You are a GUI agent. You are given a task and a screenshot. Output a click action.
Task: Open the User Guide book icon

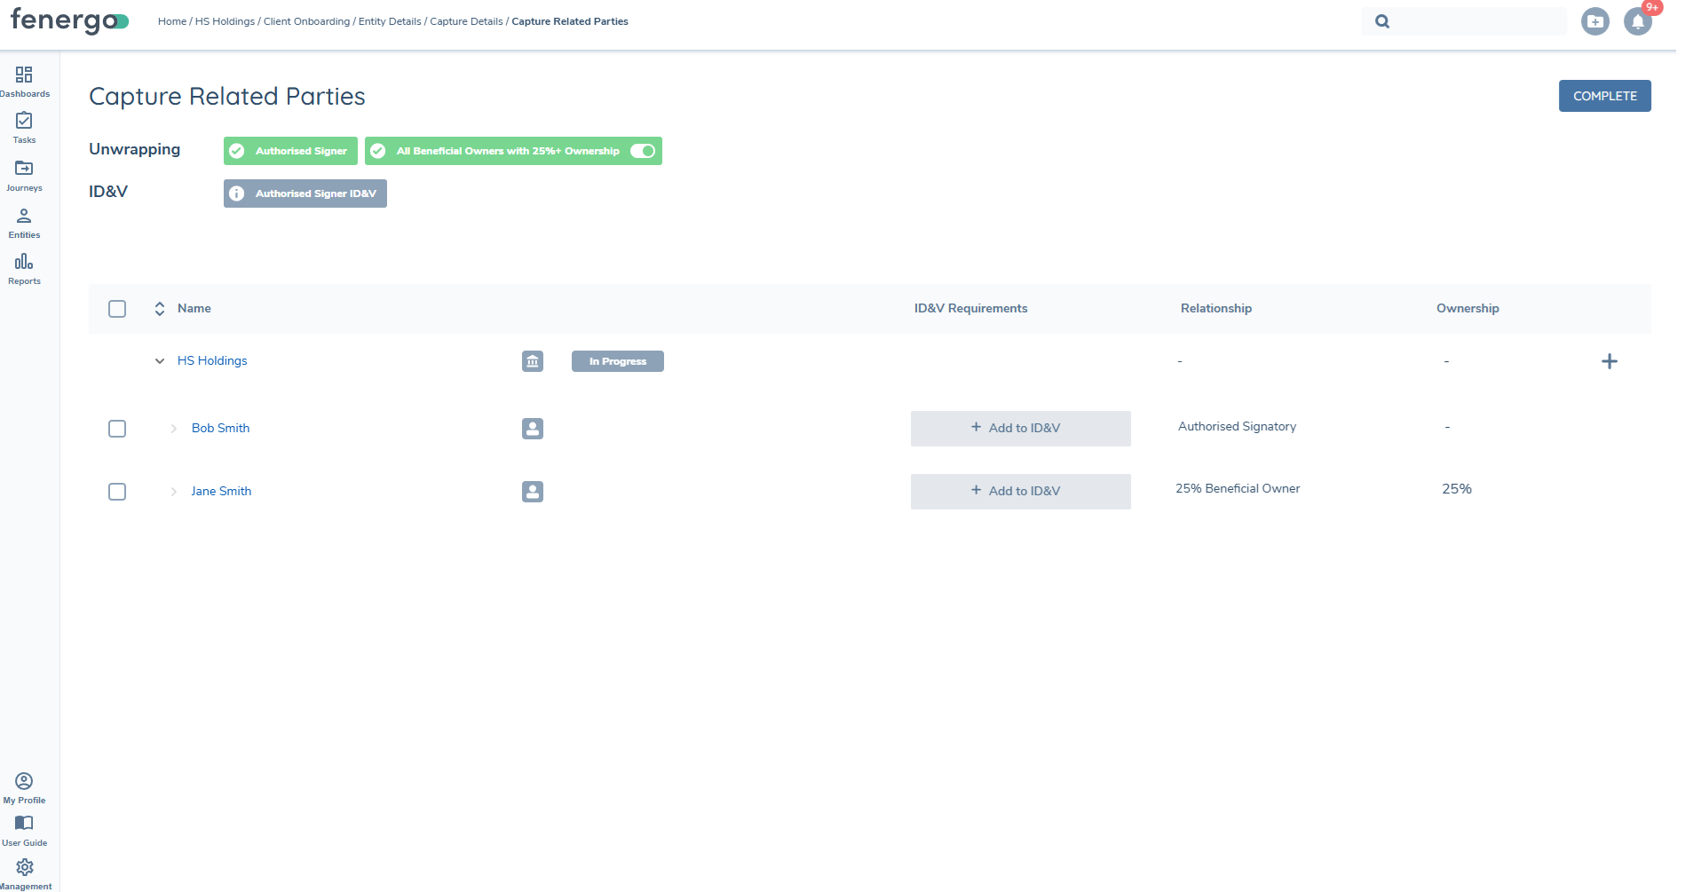pyautogui.click(x=24, y=824)
